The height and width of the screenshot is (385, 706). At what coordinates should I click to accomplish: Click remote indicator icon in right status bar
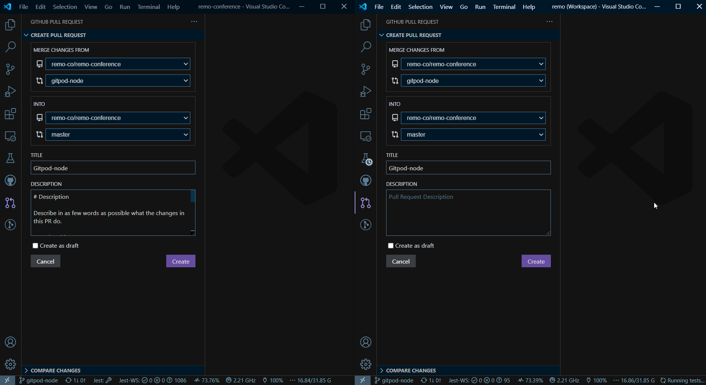[x=363, y=380]
